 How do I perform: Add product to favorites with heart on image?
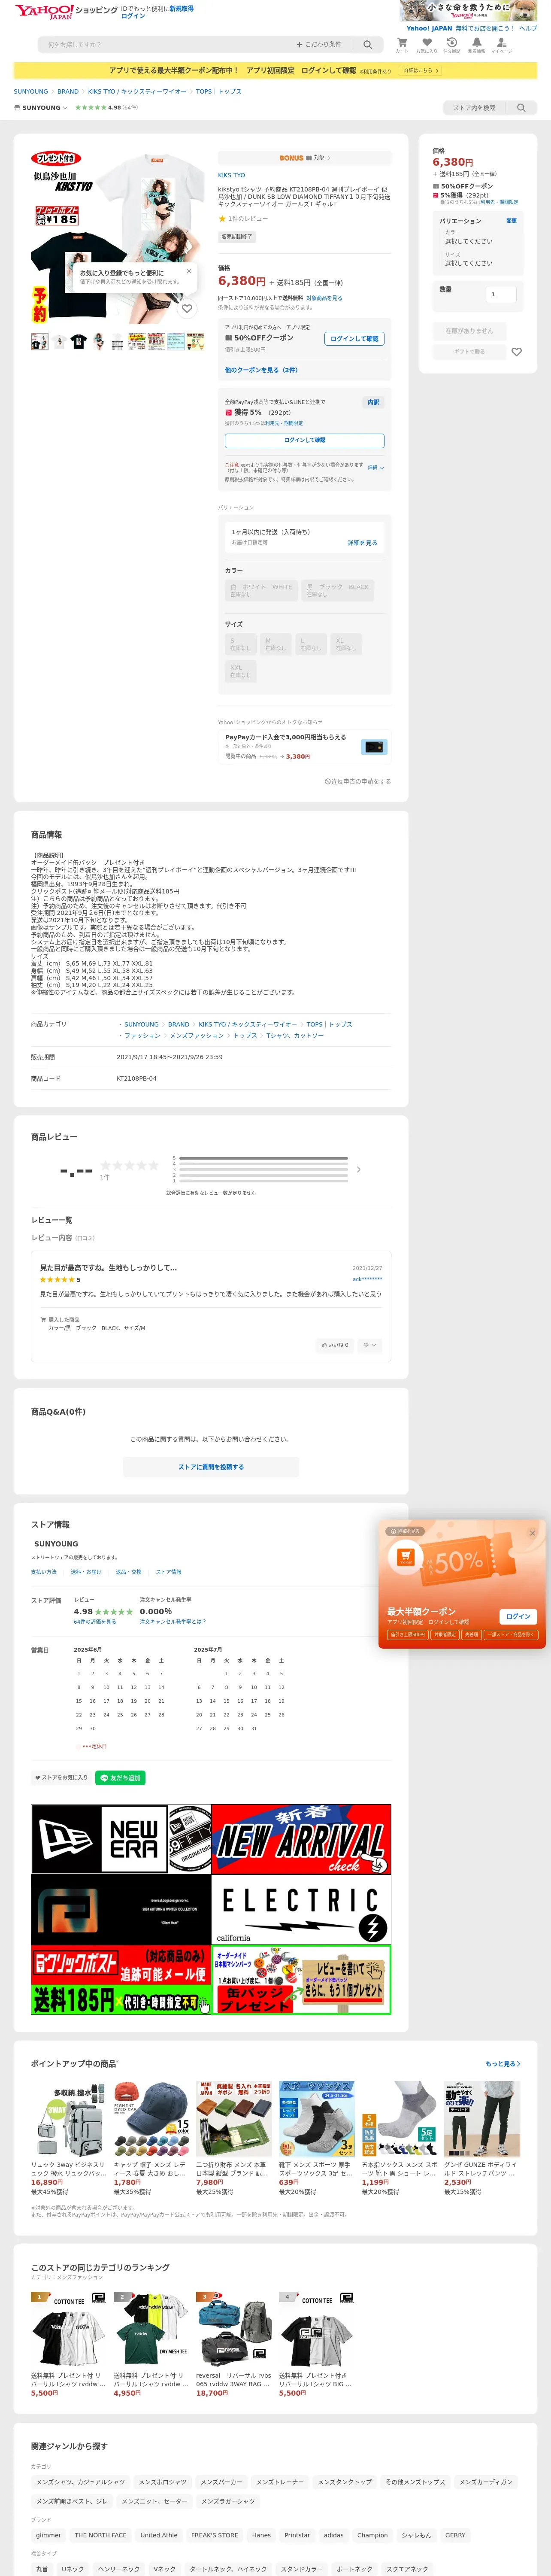pos(187,309)
